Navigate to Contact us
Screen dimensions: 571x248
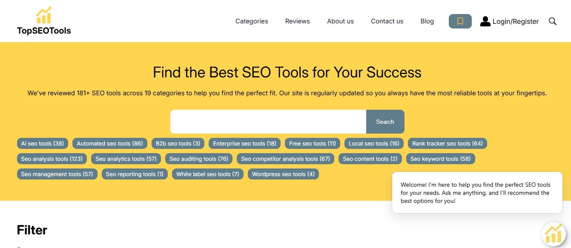click(x=387, y=21)
